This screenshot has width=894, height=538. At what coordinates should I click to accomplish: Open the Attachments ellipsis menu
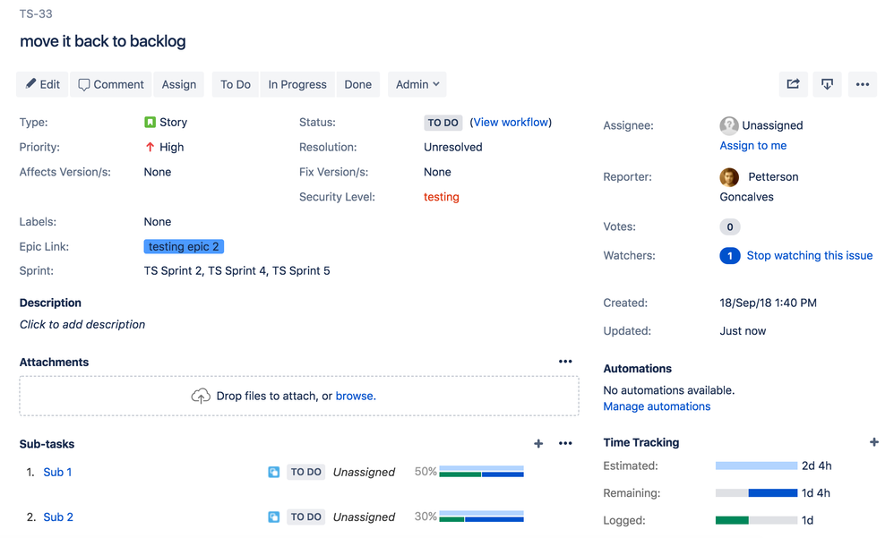pos(565,362)
